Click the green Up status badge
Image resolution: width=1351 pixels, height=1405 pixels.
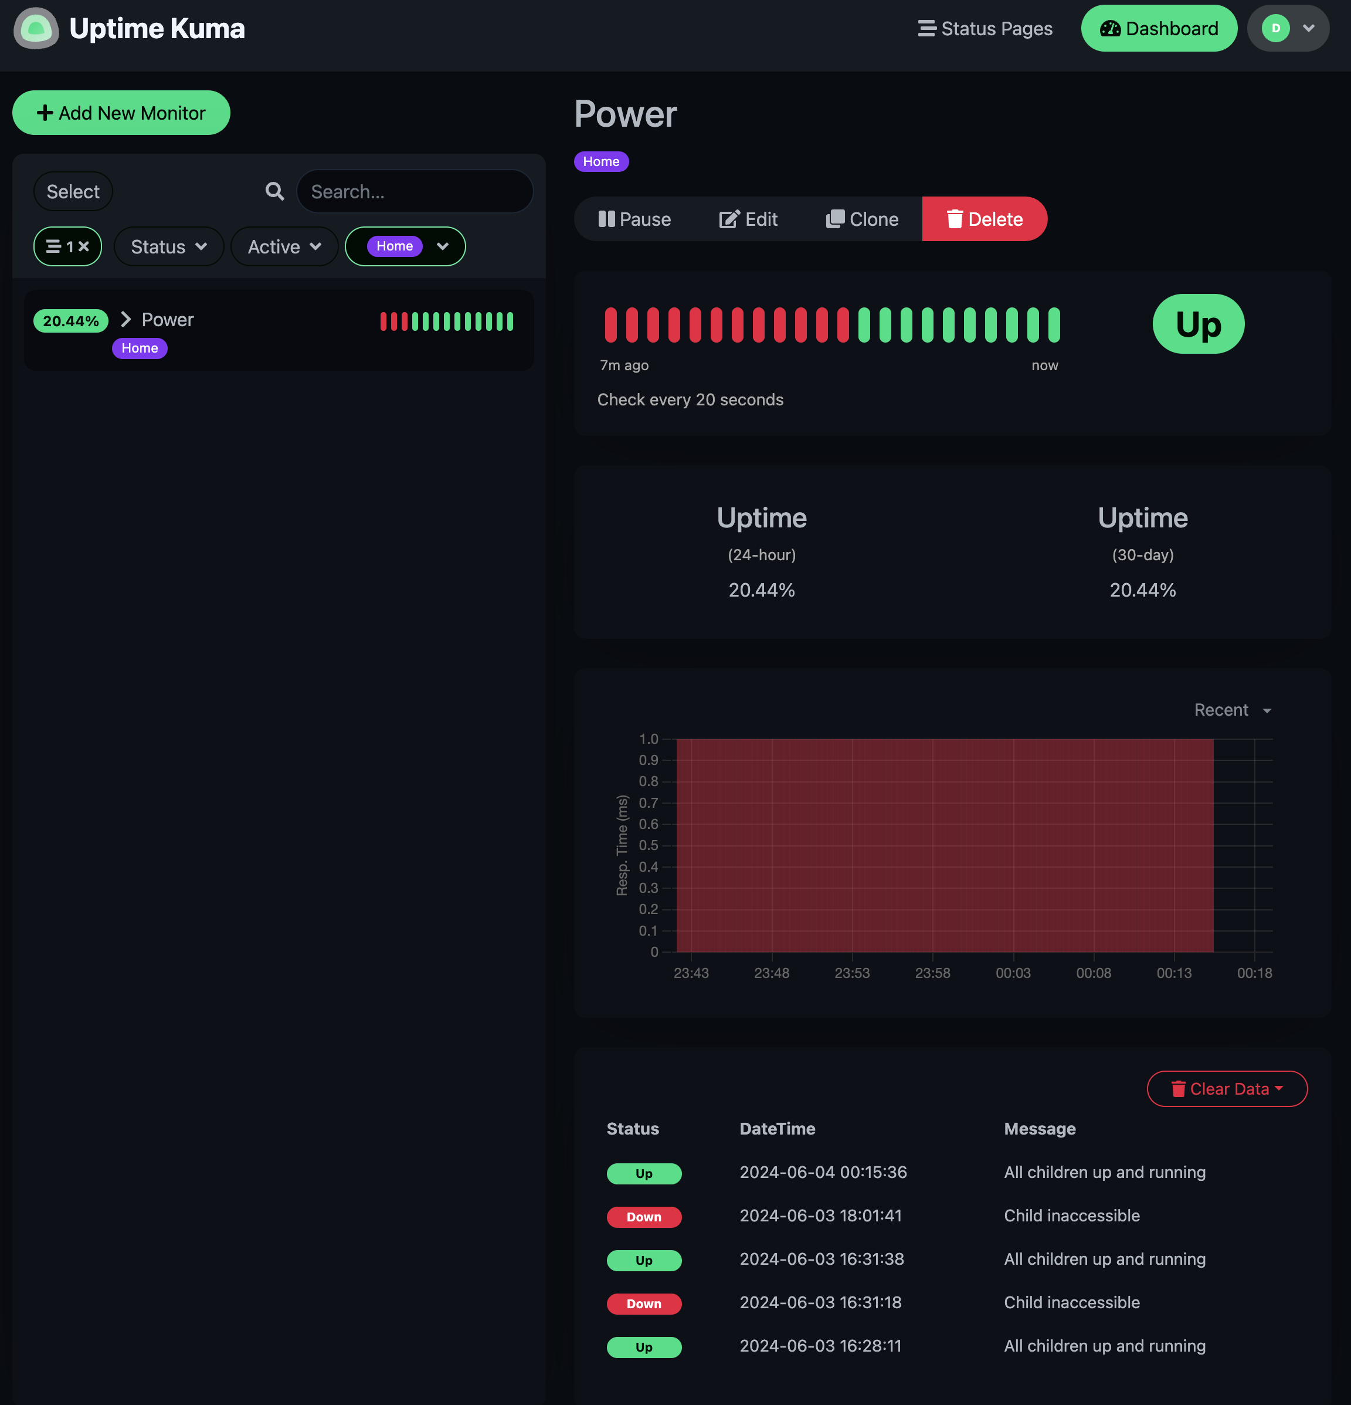click(x=1198, y=324)
